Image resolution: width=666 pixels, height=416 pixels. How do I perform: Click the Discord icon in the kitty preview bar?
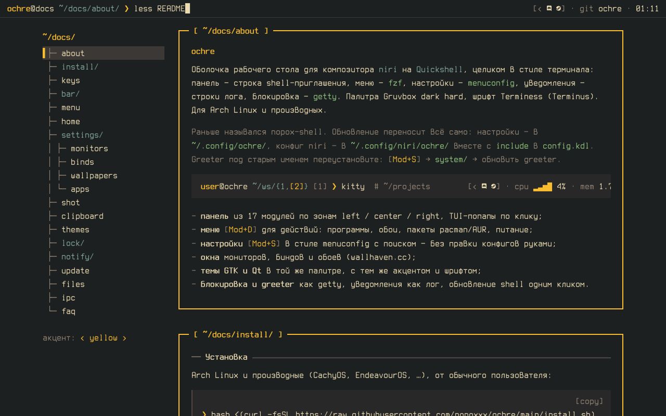484,186
